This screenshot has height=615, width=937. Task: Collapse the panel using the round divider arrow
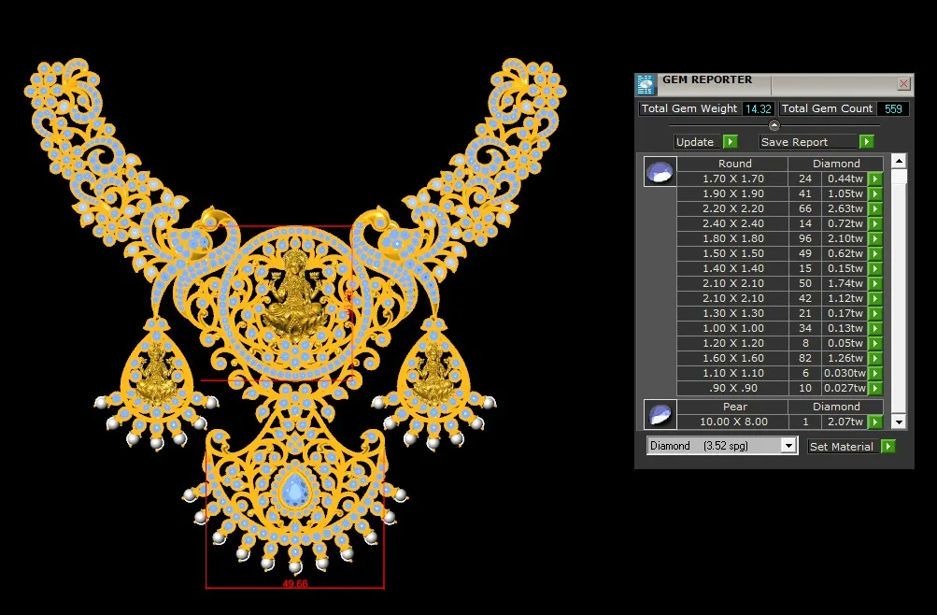774,125
